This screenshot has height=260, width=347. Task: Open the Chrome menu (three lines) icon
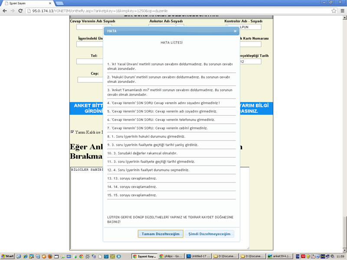[x=342, y=10]
